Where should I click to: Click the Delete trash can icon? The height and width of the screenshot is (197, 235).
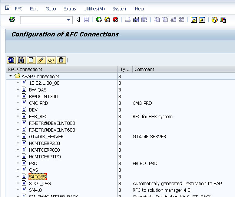pos(61,60)
